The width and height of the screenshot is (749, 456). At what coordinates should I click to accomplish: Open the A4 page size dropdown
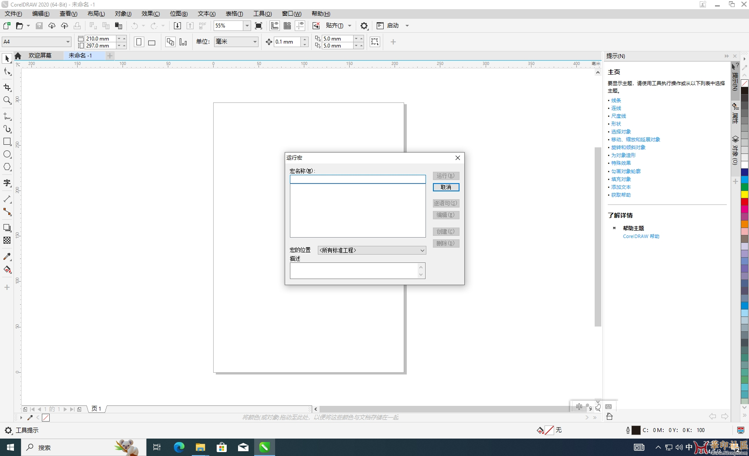pyautogui.click(x=68, y=42)
